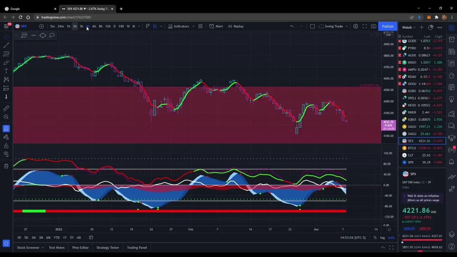
Task: Open the USD currency dropdown
Action: (388, 35)
